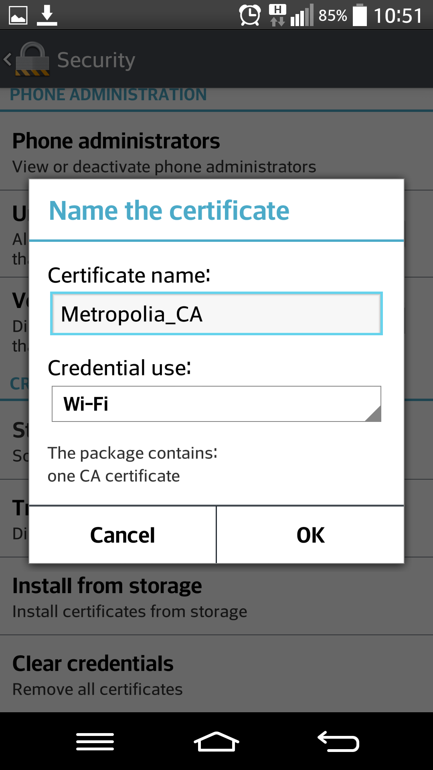
Task: Tap the Android home navigation button
Action: [x=216, y=742]
